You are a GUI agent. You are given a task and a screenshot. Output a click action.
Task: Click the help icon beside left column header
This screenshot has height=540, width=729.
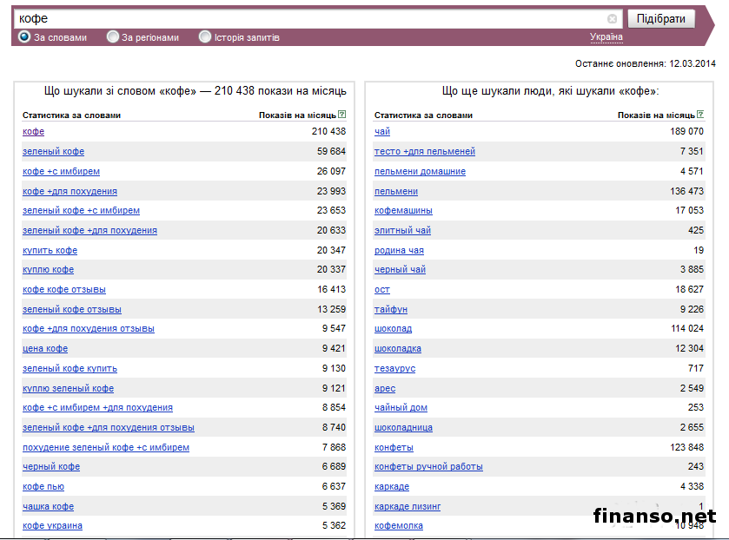click(x=341, y=115)
